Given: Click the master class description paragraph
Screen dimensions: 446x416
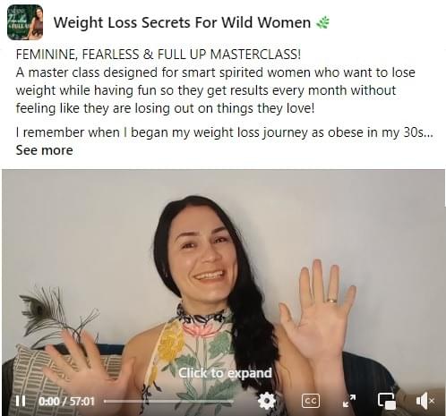Looking at the screenshot, I should [x=216, y=90].
